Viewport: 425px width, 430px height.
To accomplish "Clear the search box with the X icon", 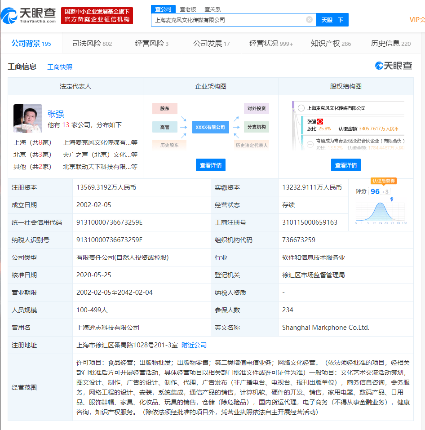I will pyautogui.click(x=309, y=20).
